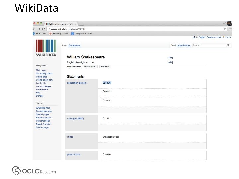Click the Q215627 main type value
This screenshot has height=179, width=239.
[107, 119]
